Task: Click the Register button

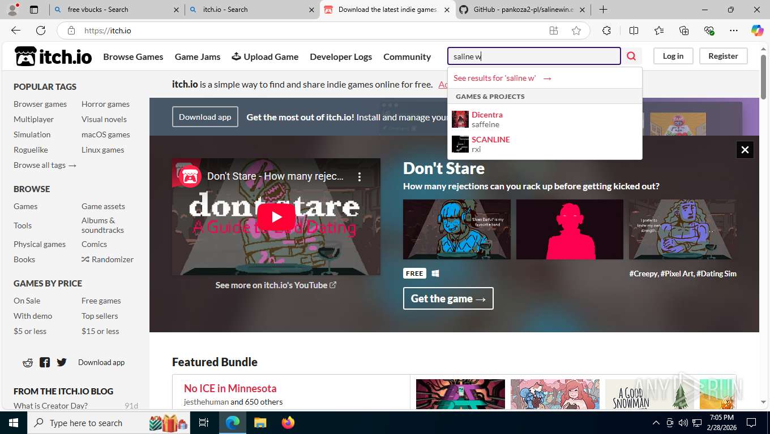Action: (723, 56)
